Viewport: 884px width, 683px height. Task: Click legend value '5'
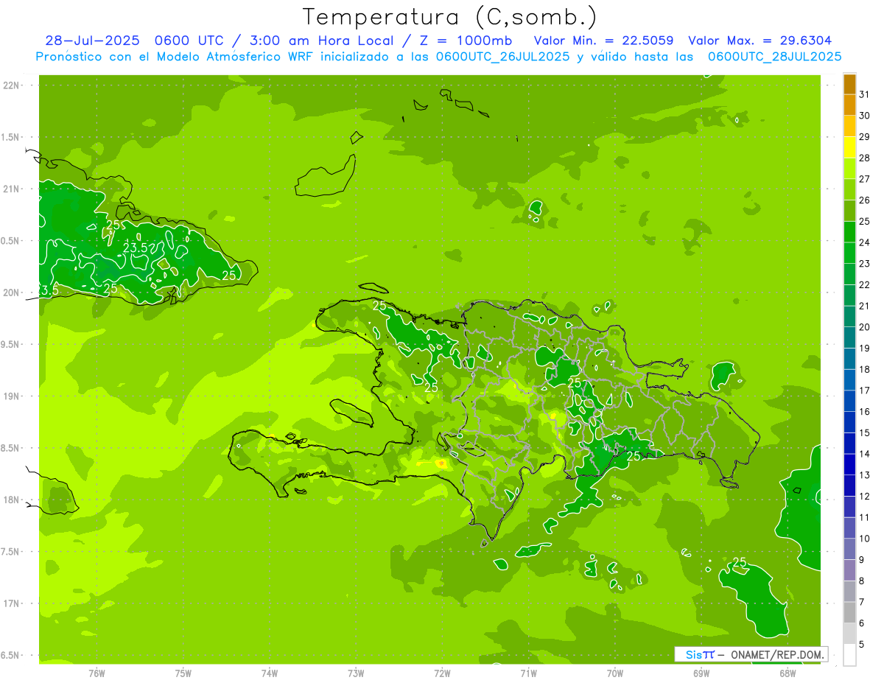(x=862, y=645)
